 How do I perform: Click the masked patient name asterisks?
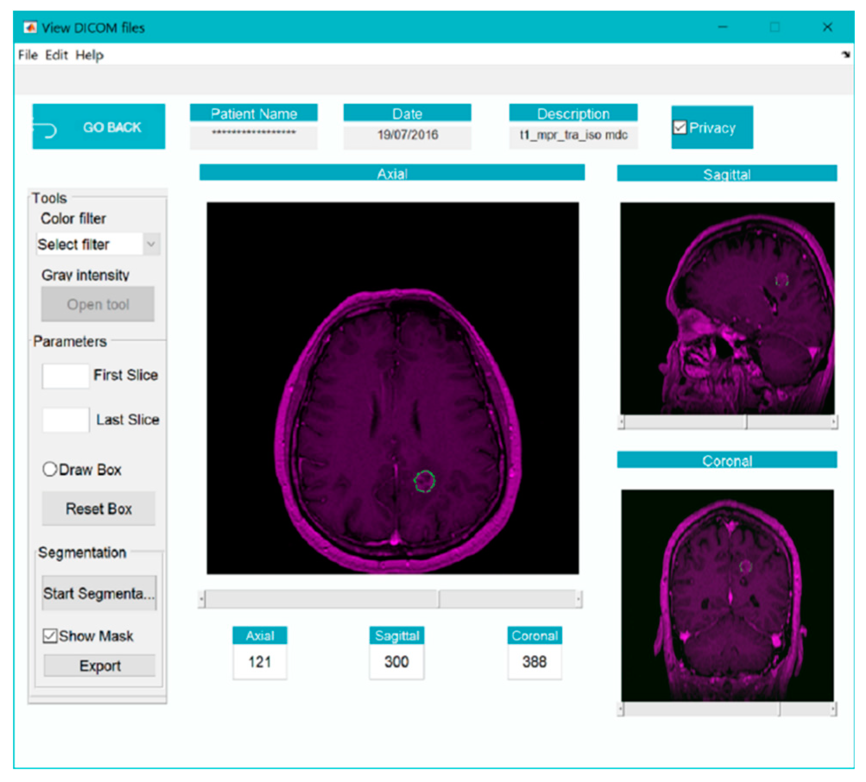(254, 133)
